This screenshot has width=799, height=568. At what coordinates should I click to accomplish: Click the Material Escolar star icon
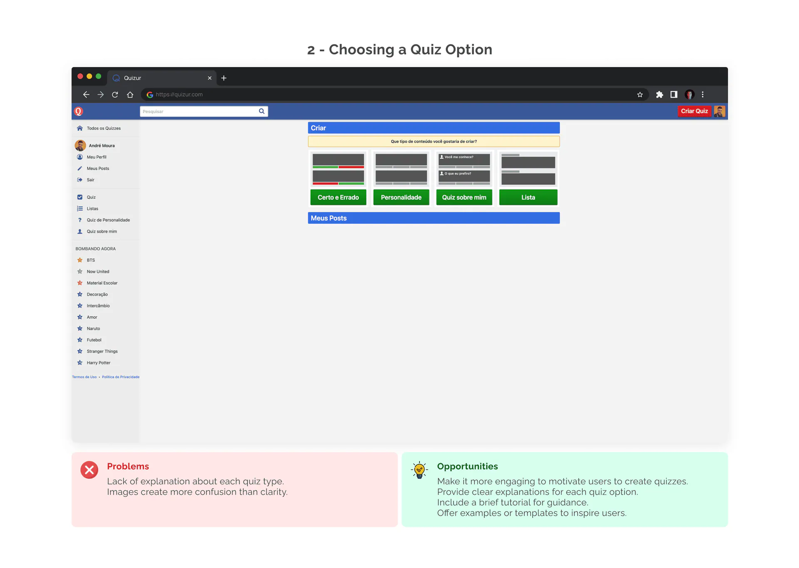coord(80,283)
